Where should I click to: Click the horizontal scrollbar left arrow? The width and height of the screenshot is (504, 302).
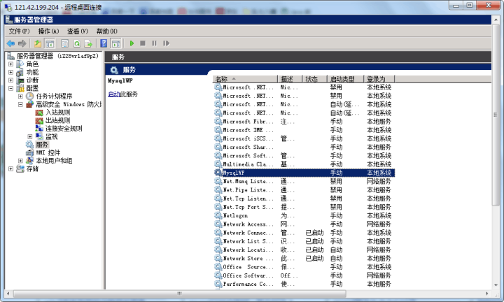[8, 294]
